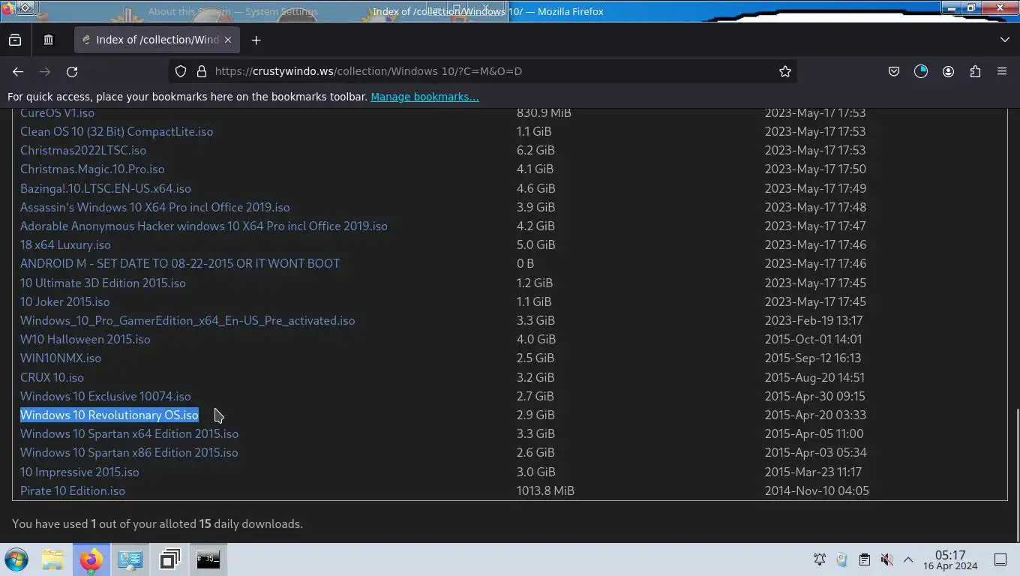Open clock showing 05:17
Screen dimensions: 1020x576
click(x=950, y=559)
